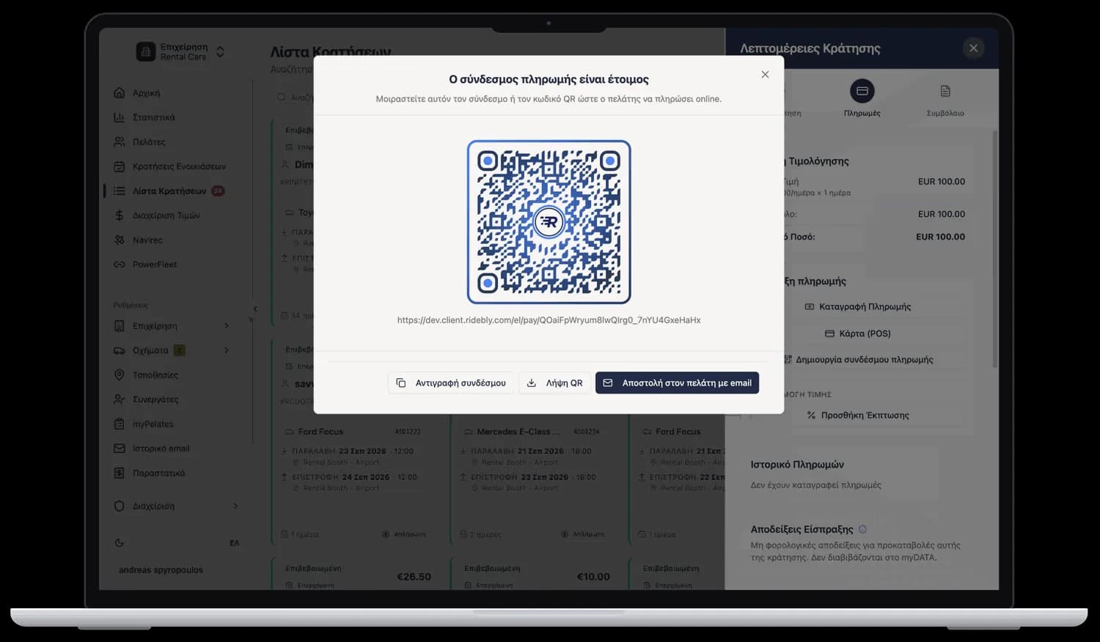Select the payment URL text under the QR

[549, 320]
